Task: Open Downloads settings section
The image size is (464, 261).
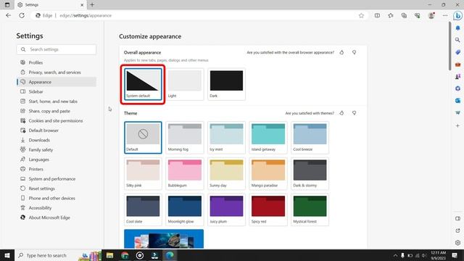Action: pos(57,140)
